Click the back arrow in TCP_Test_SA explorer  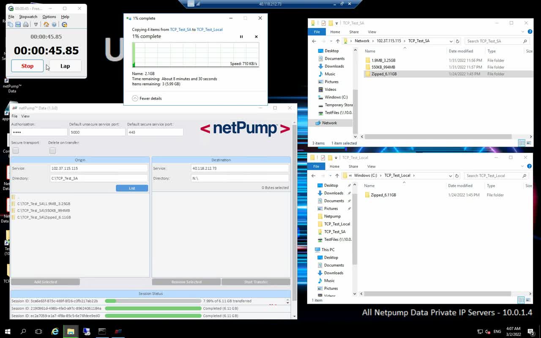pyautogui.click(x=314, y=41)
